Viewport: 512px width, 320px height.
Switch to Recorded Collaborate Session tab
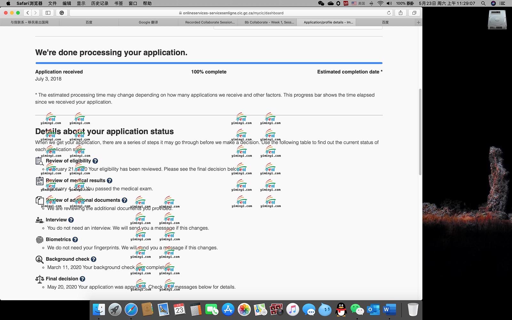tap(210, 22)
